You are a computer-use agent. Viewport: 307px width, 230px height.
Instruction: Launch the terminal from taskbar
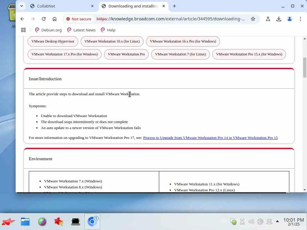coord(76,222)
